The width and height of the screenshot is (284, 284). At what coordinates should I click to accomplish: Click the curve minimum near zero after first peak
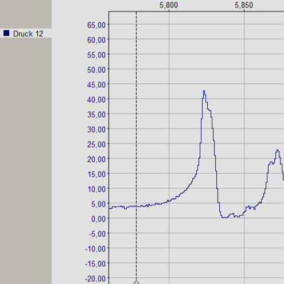(x=225, y=217)
